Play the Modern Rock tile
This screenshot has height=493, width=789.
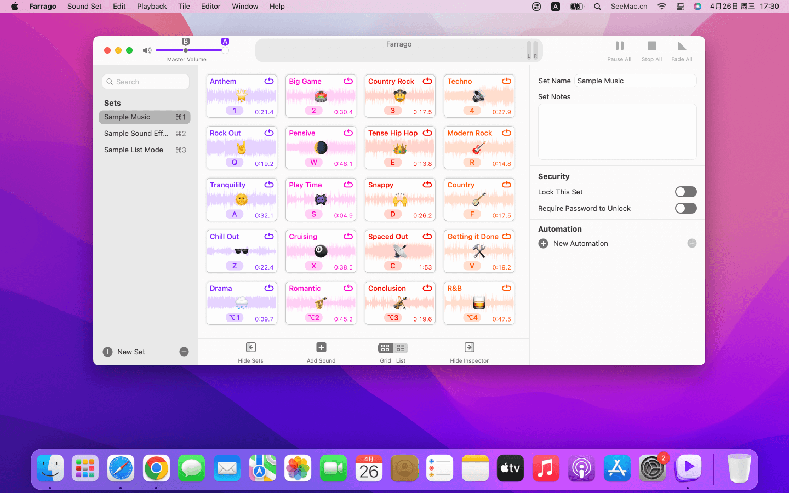[479, 148]
